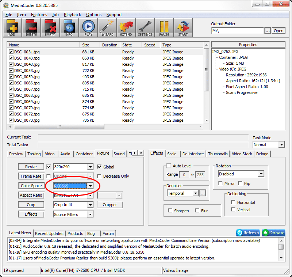Viewport: 292px width, 277px height.
Task: Click the Denoiser options (...) button
Action: (203, 193)
